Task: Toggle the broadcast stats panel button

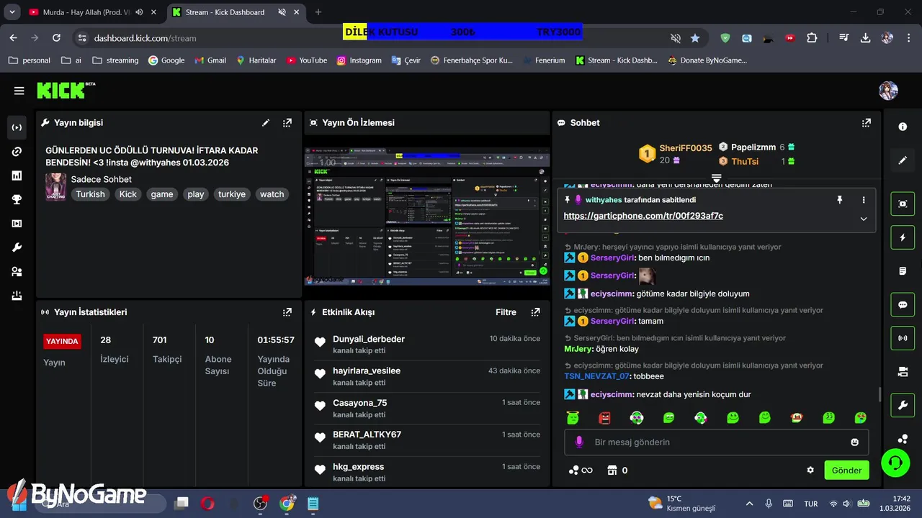Action: pyautogui.click(x=903, y=338)
